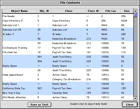Select the MA state tax row
This screenshot has width=140, height=109.
pos(68,52)
